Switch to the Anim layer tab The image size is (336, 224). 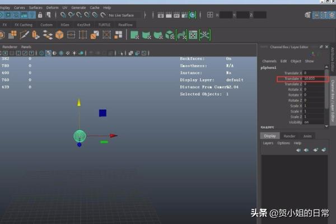(307, 136)
